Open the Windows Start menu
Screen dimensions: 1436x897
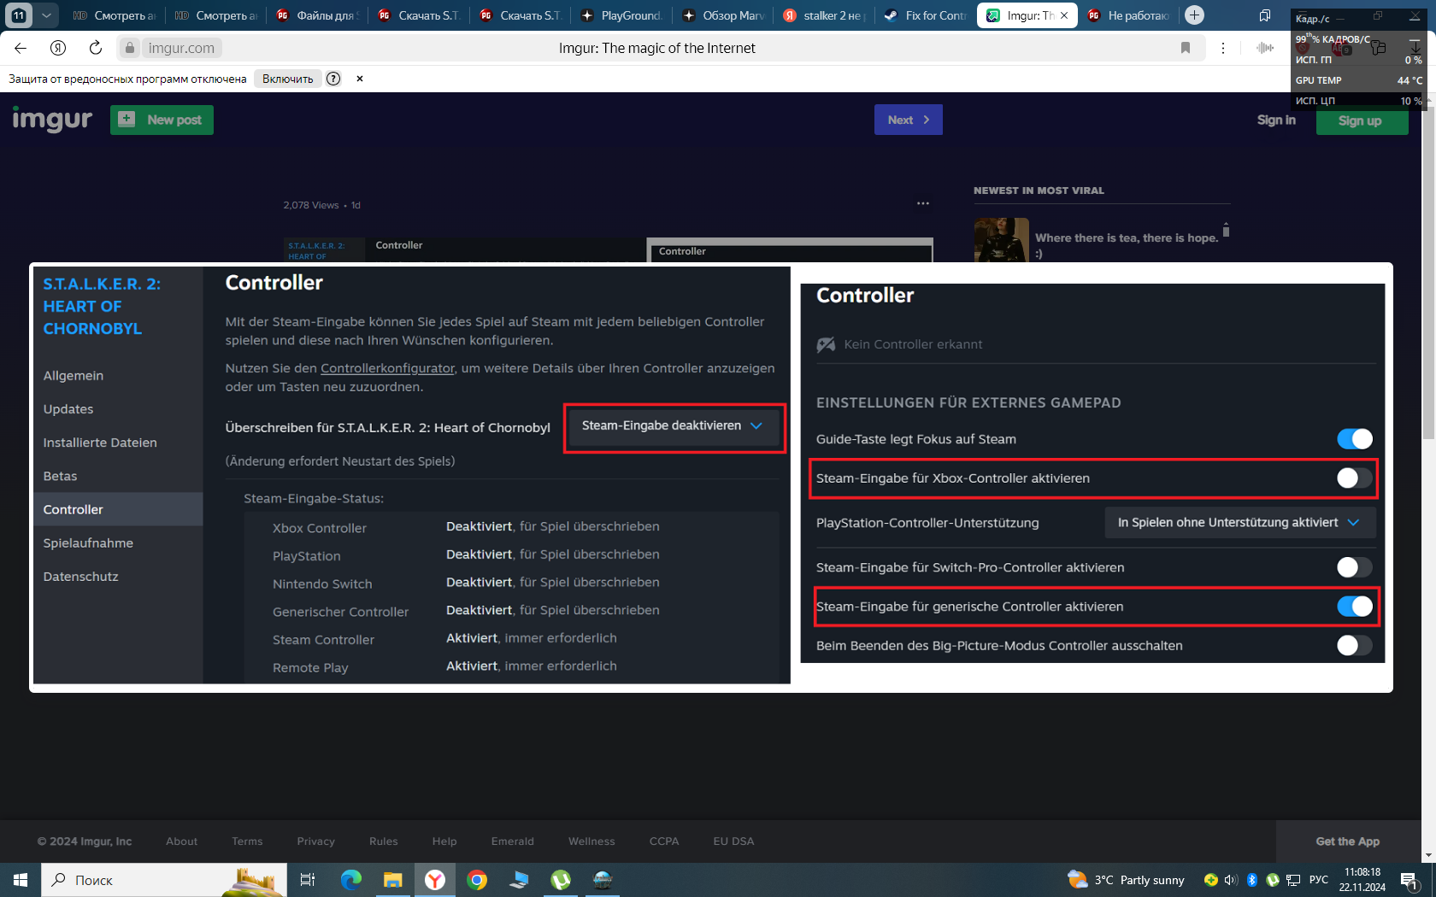coord(21,880)
